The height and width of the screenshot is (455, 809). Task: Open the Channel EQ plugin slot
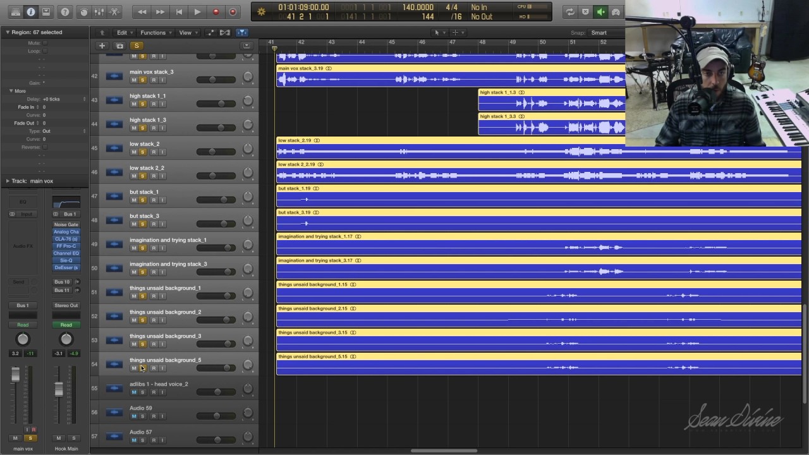[66, 253]
